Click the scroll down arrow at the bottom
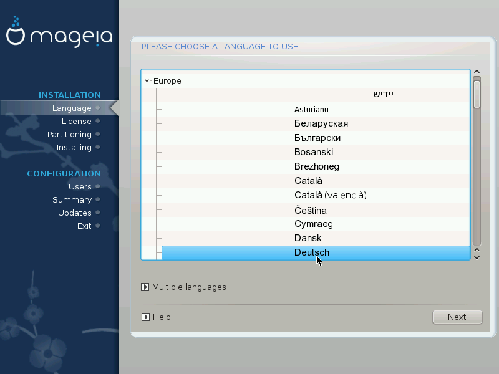Image resolution: width=499 pixels, height=374 pixels. [x=477, y=257]
